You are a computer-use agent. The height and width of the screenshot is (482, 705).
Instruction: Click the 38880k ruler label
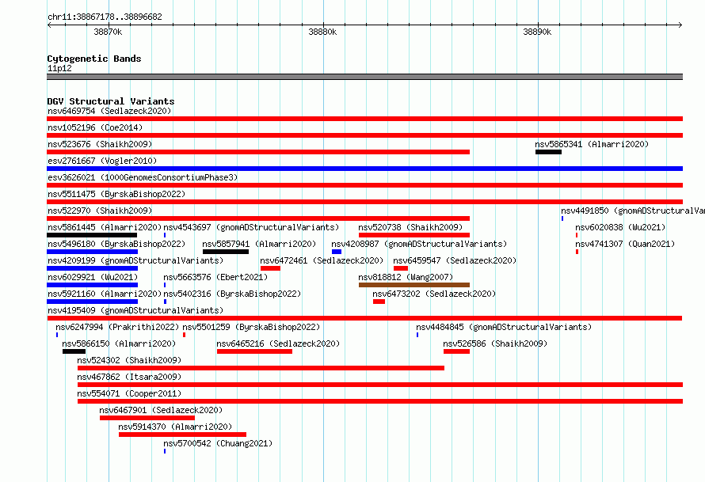[322, 32]
